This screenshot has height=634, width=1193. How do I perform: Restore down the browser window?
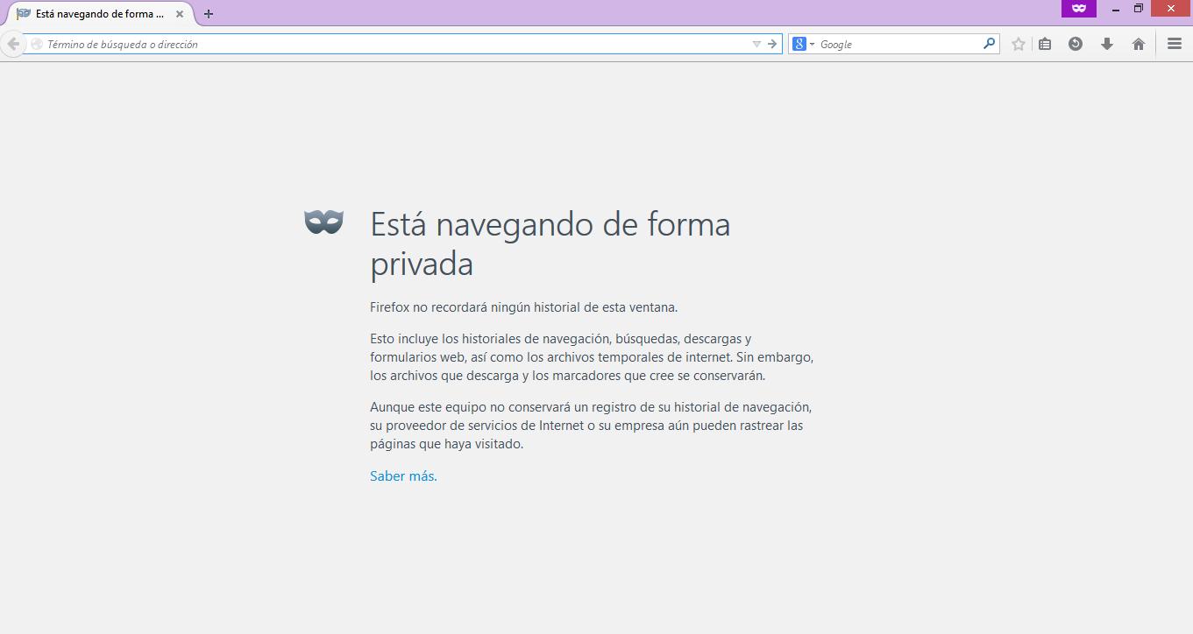(1139, 9)
